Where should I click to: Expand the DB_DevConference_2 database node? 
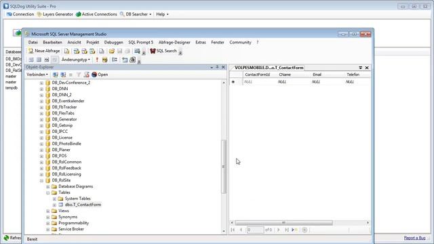41,83
